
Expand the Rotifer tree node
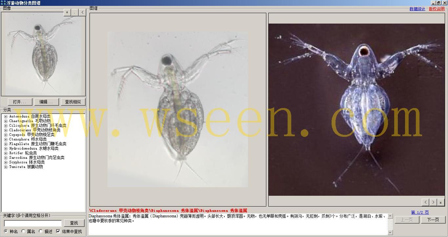(6, 153)
